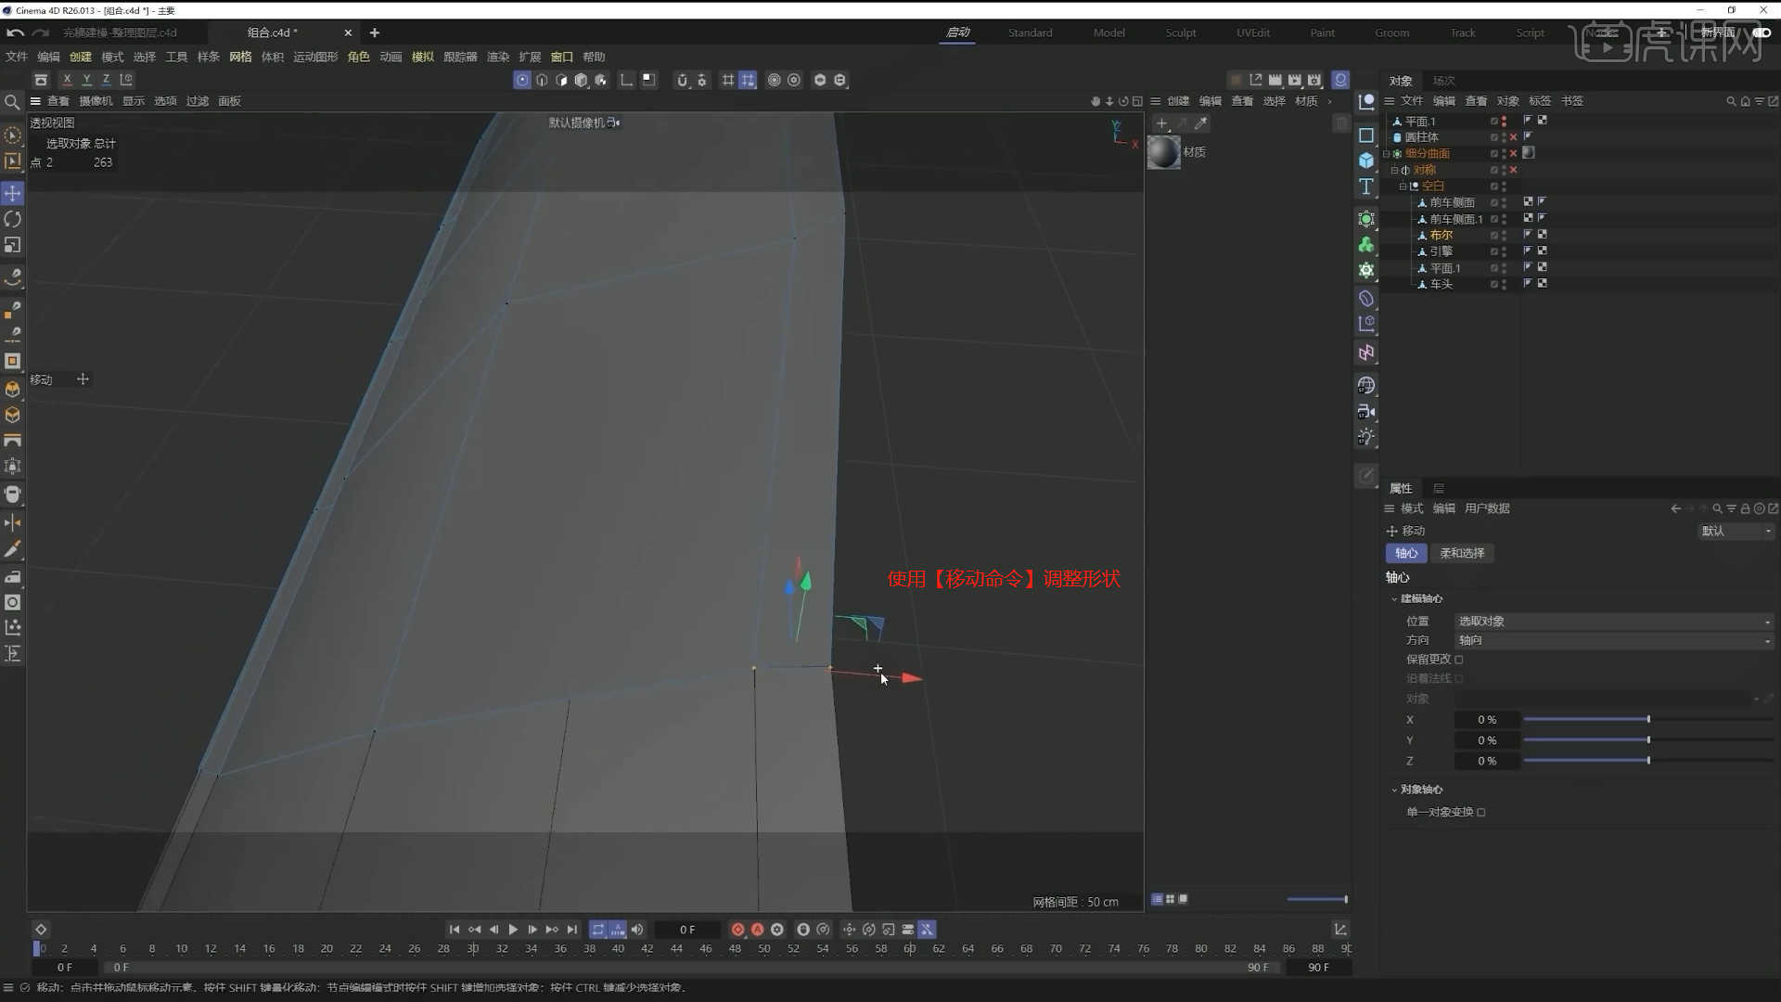Activate edges mode icon in top toolbar

(542, 80)
